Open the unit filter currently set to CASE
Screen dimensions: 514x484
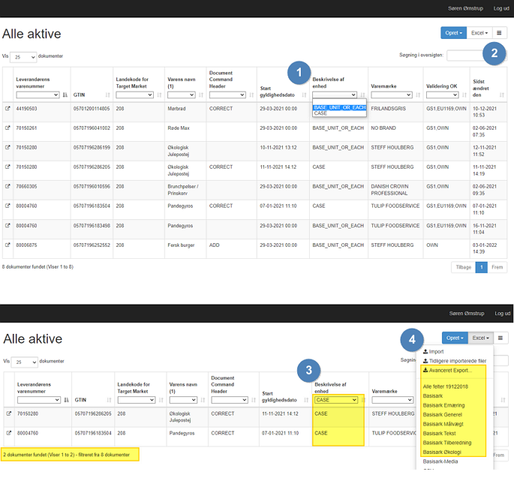click(x=336, y=400)
